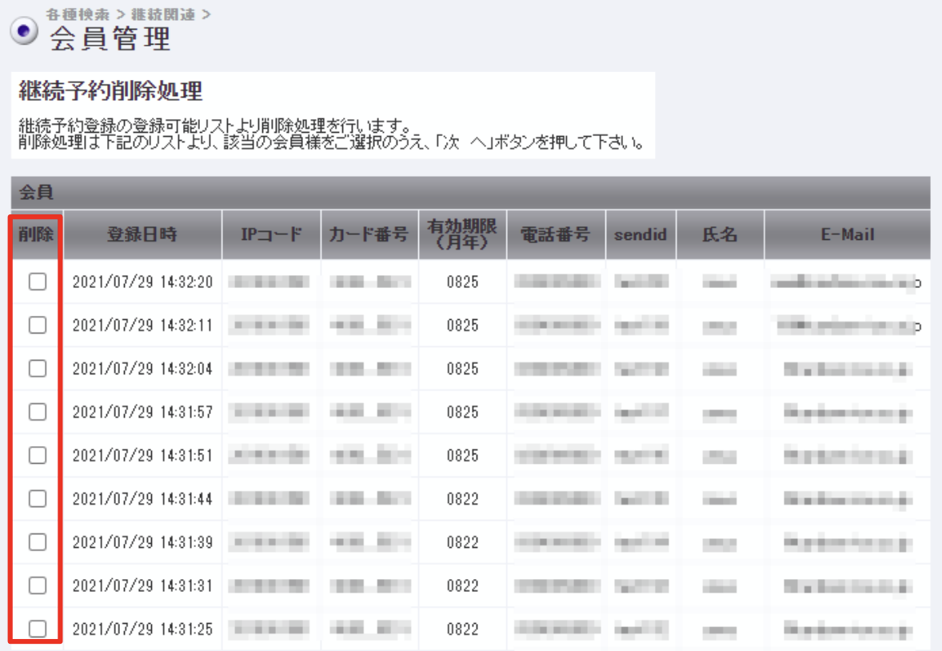Toggle delete checkbox for 14:31:51 row
This screenshot has height=651, width=942.
pos(38,455)
